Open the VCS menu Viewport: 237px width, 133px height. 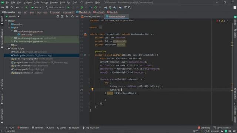point(81,3)
